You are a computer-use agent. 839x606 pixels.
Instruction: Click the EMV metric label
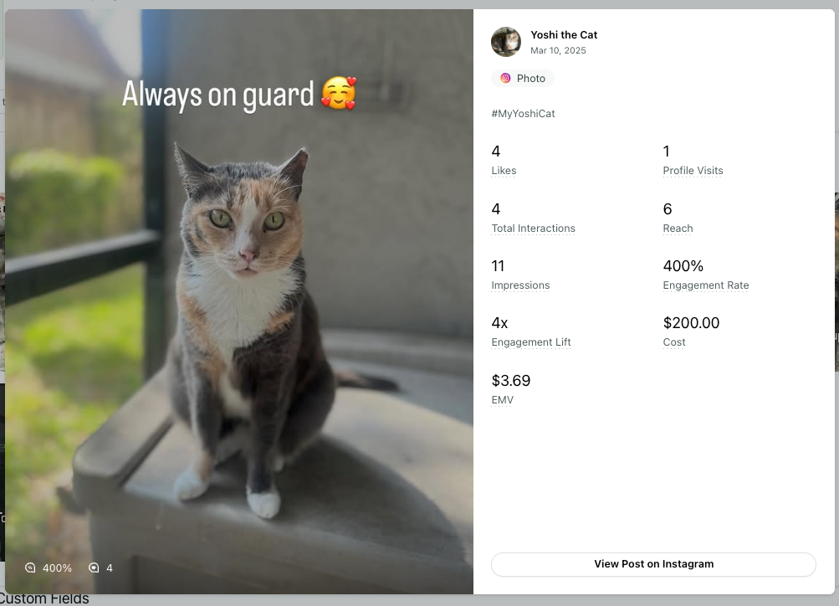tap(502, 400)
